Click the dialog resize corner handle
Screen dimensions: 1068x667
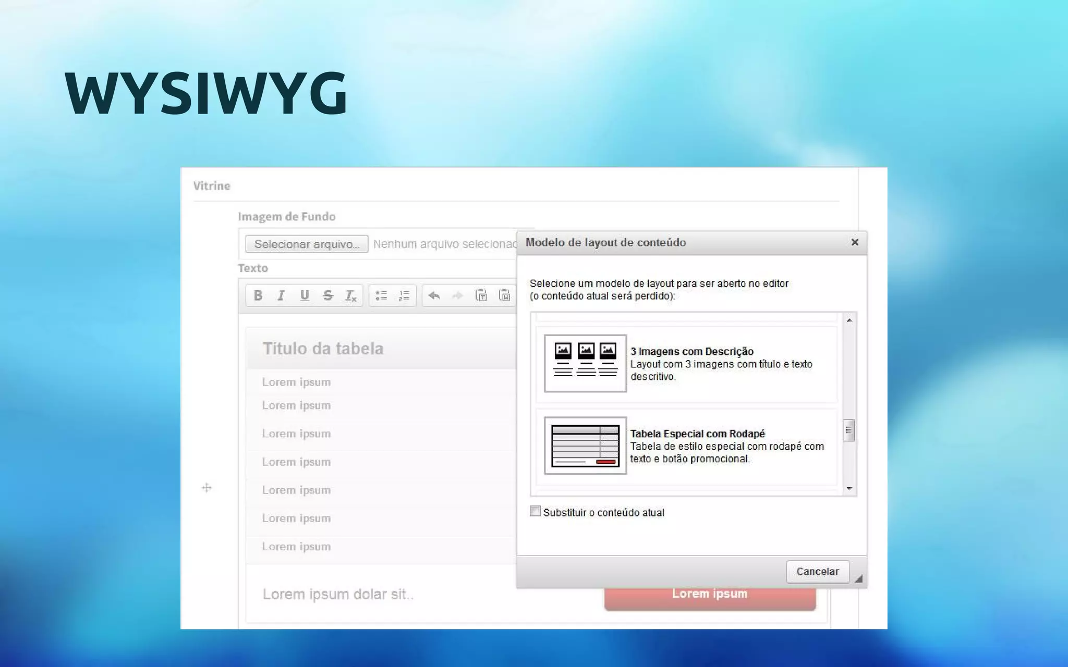pos(858,578)
